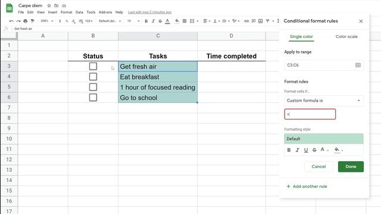
Task: Apply strikethrough in the Formatting style bar
Action: [x=314, y=150]
